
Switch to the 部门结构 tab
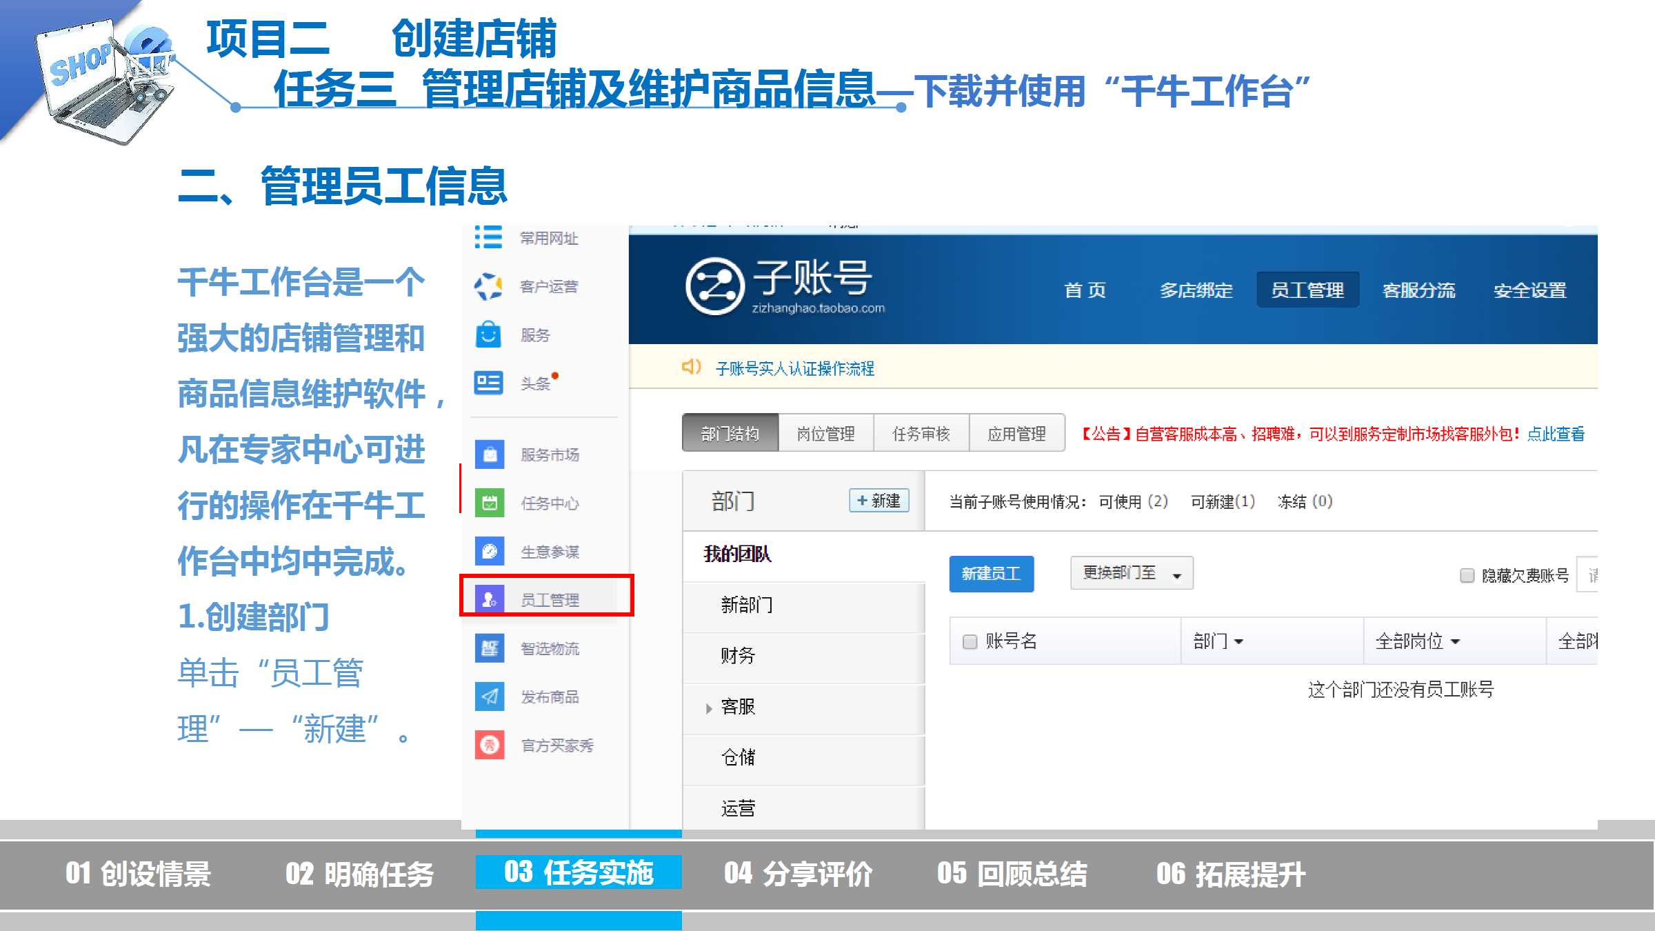[730, 433]
